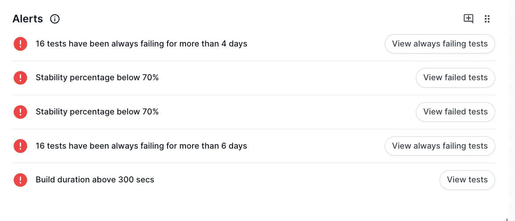Image resolution: width=515 pixels, height=221 pixels.
Task: Click red alert icon on second stability alert
Action: coord(20,112)
